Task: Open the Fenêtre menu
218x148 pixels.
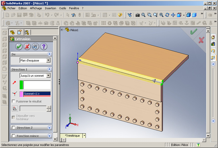Action: pyautogui.click(x=74, y=8)
